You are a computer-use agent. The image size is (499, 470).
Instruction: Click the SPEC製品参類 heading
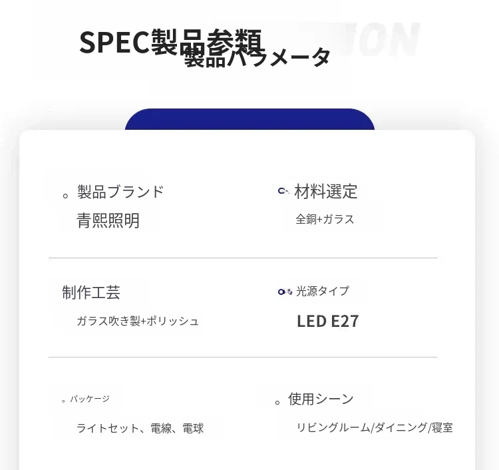click(x=170, y=42)
